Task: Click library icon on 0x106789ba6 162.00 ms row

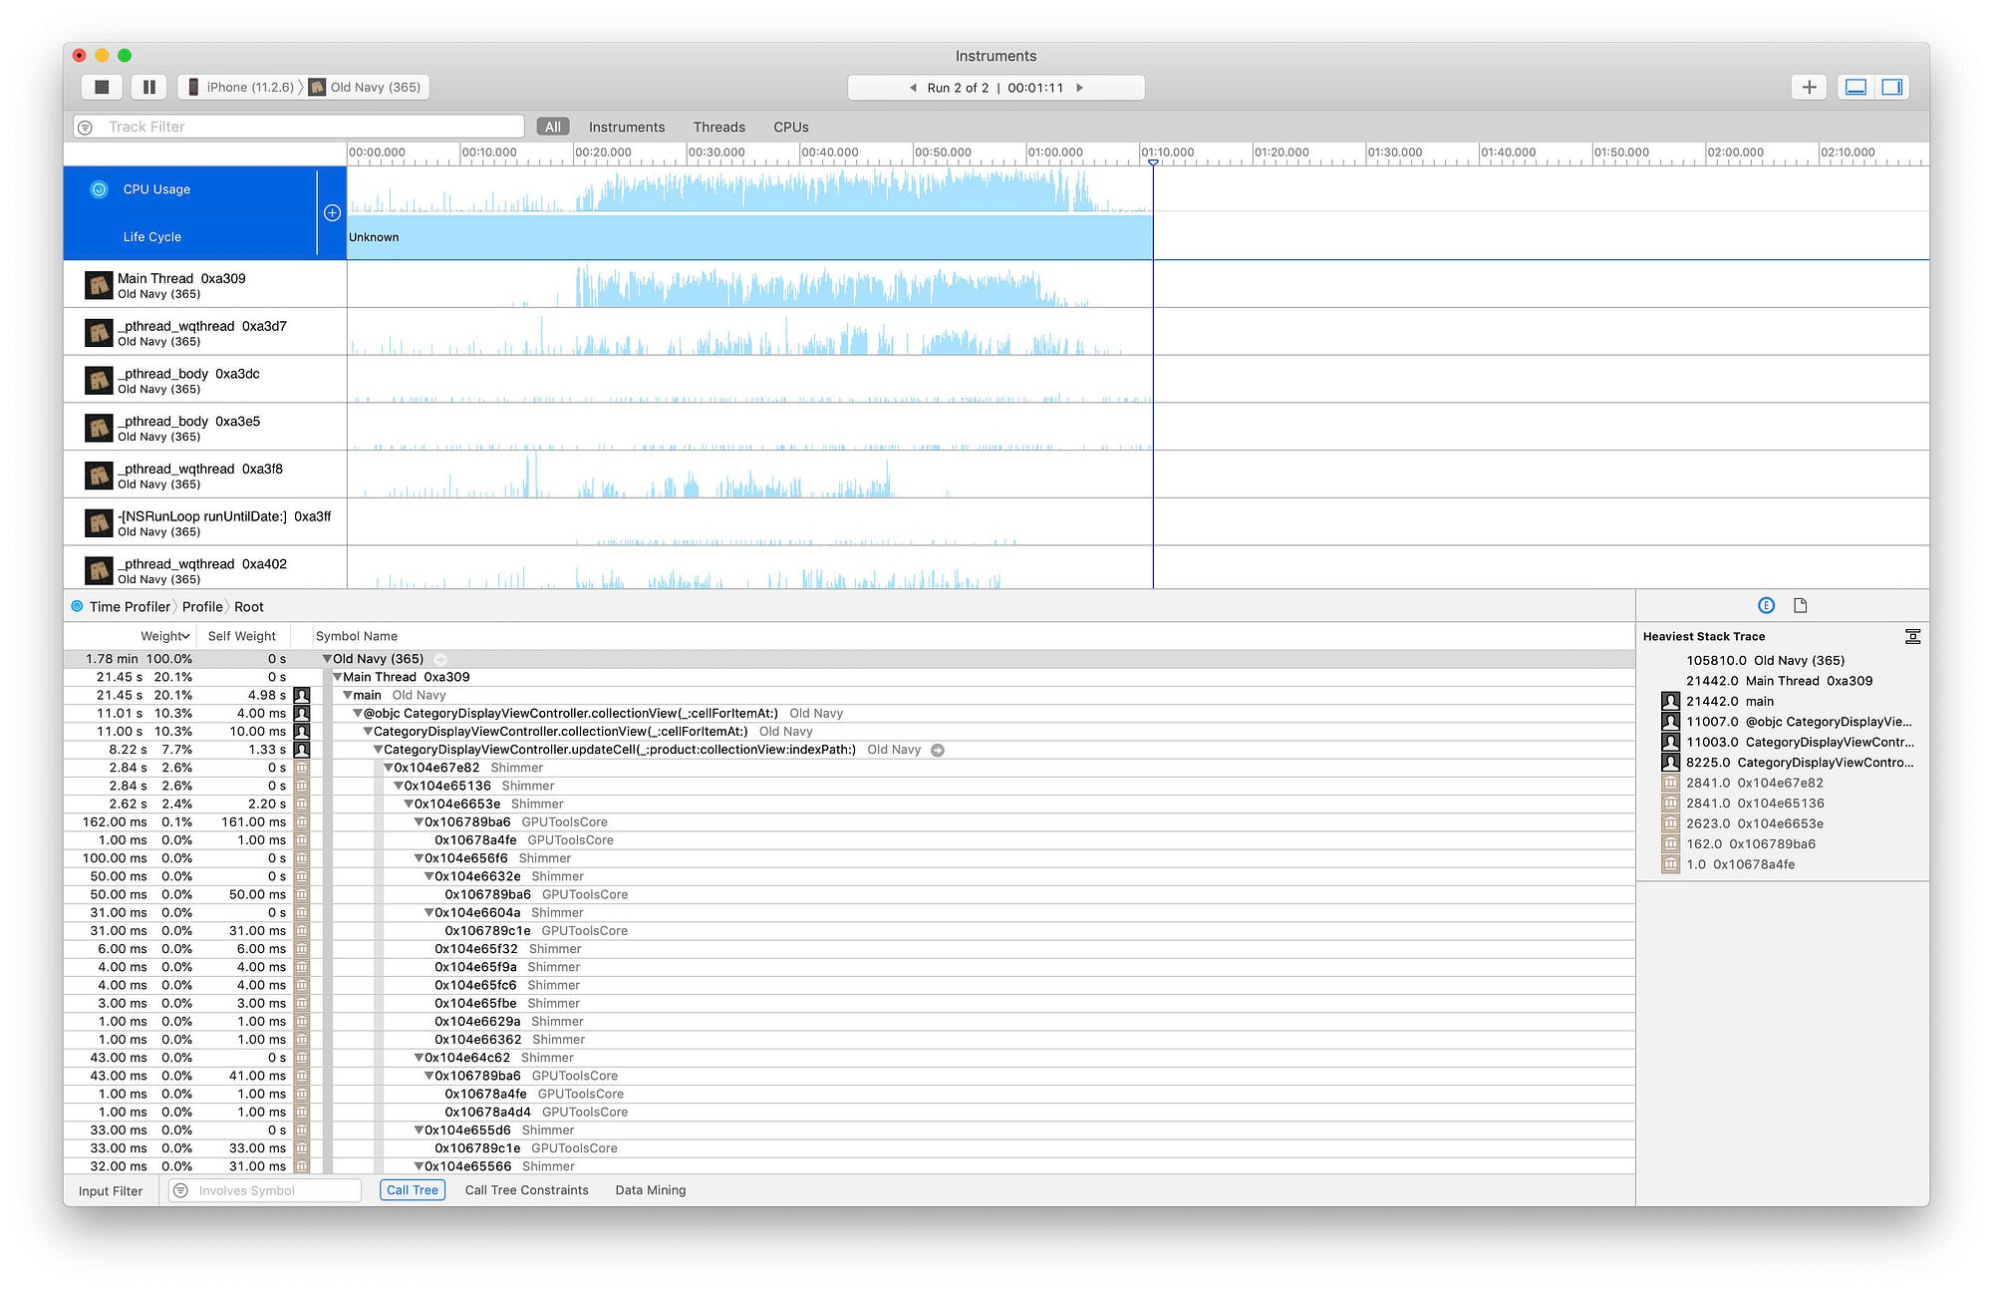Action: pyautogui.click(x=302, y=822)
